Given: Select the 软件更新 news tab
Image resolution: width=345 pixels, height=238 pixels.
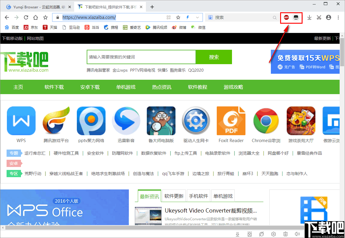Looking at the screenshot, I should point(174,196).
